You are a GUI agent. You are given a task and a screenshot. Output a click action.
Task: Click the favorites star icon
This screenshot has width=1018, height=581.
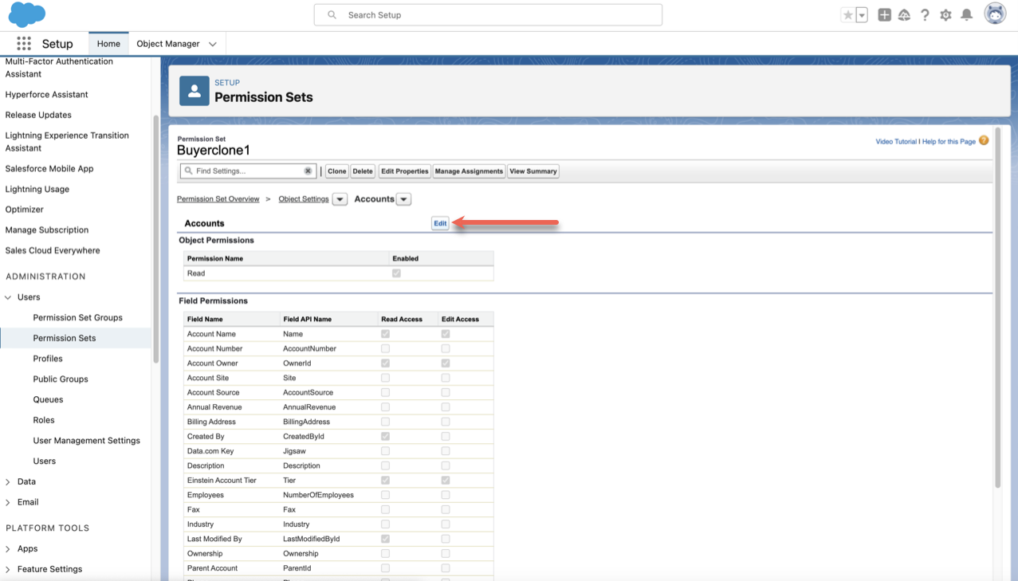(x=848, y=15)
